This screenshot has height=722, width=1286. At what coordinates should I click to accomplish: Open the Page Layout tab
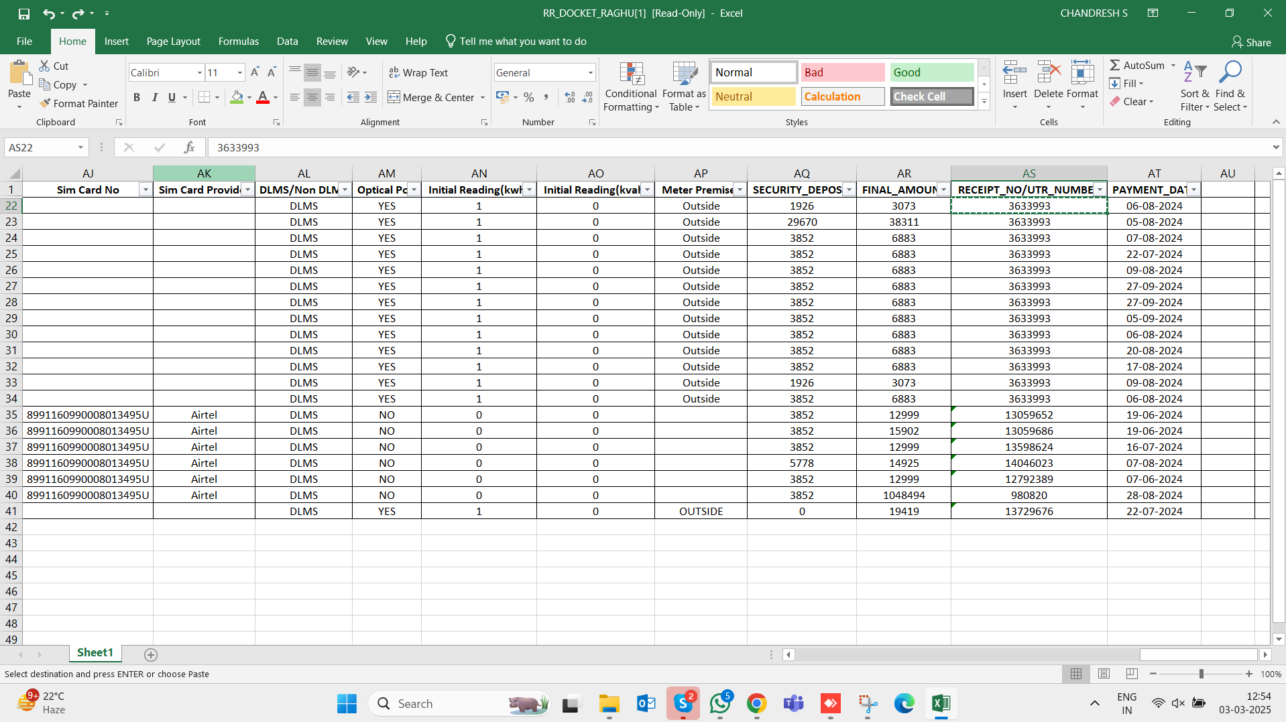point(173,42)
